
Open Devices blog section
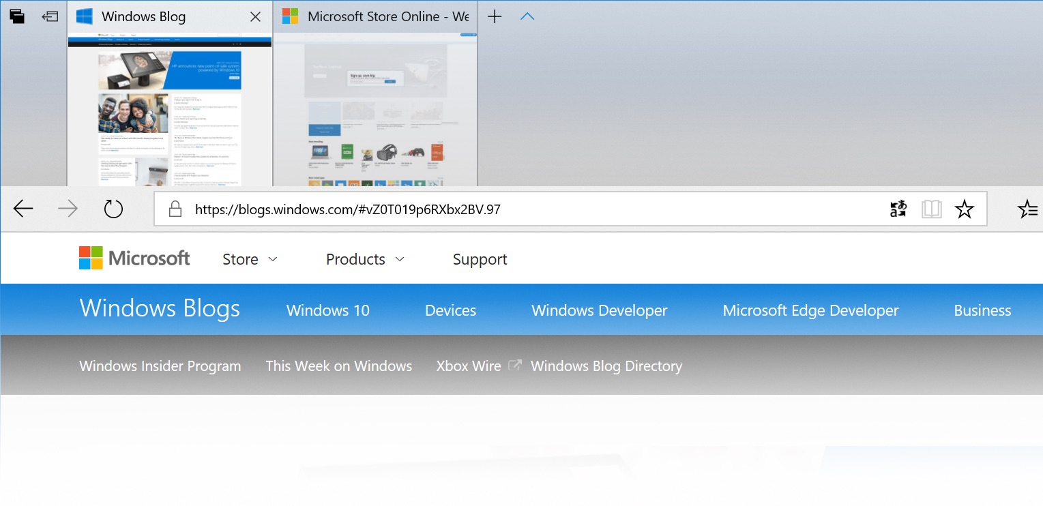tap(451, 310)
